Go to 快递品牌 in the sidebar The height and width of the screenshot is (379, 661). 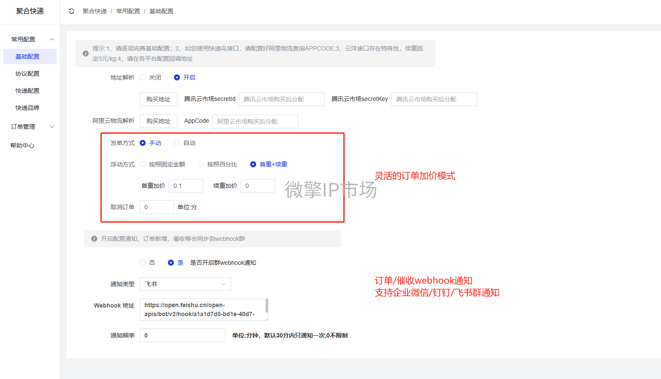click(x=27, y=108)
